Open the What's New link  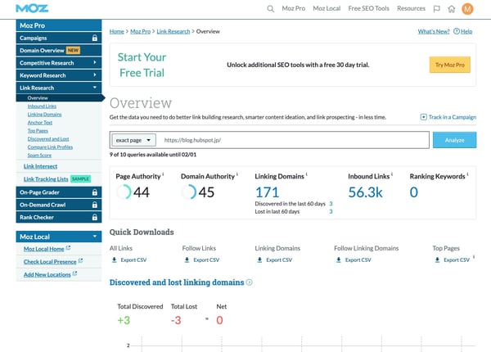[x=432, y=31]
